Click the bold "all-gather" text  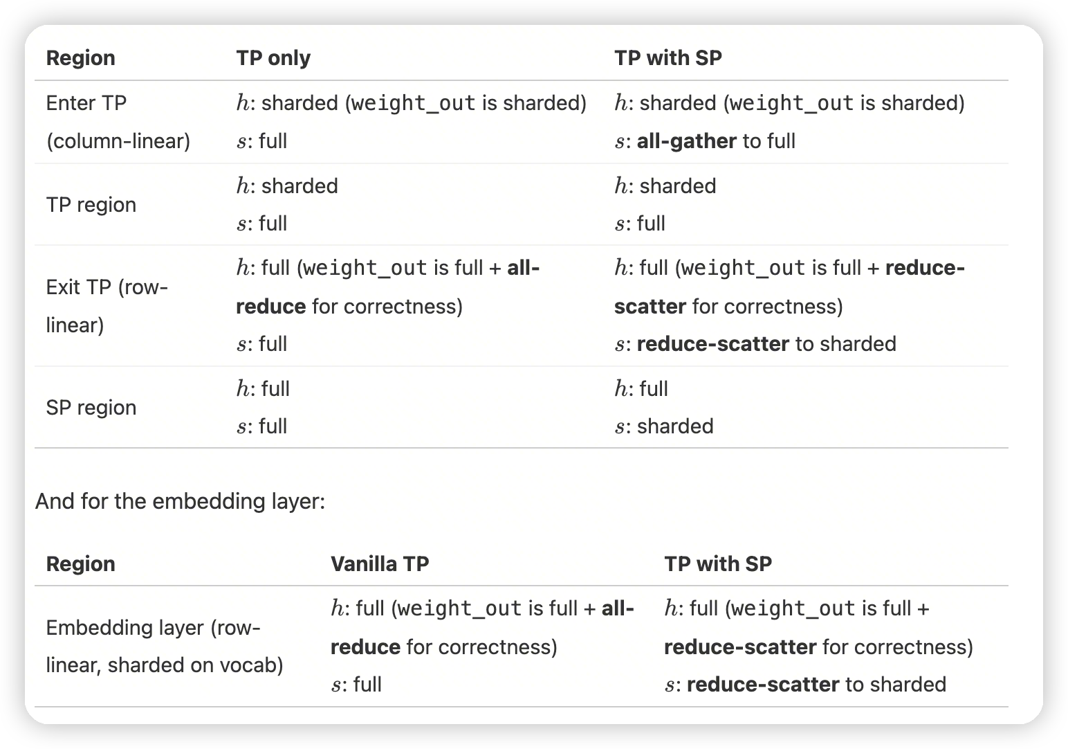tap(686, 141)
